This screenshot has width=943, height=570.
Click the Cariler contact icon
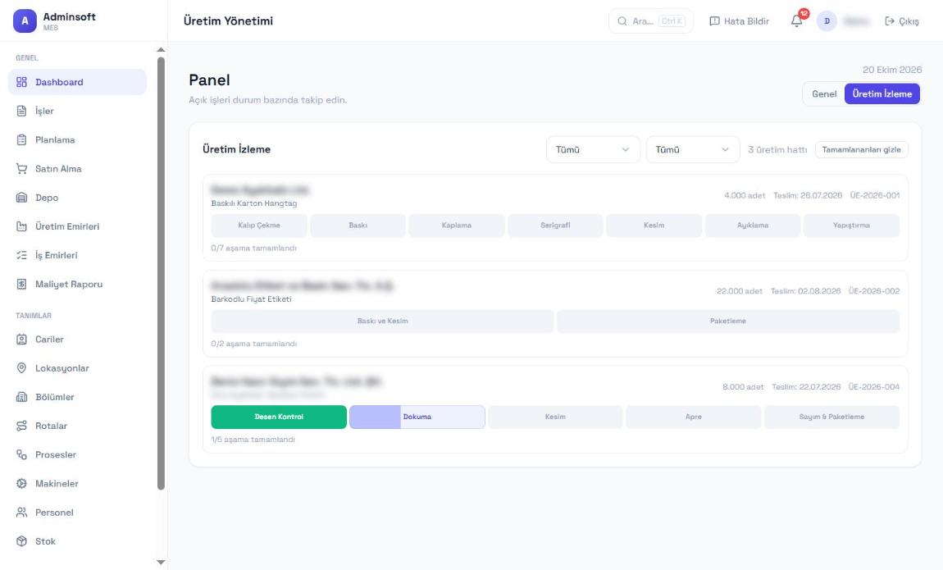(21, 339)
